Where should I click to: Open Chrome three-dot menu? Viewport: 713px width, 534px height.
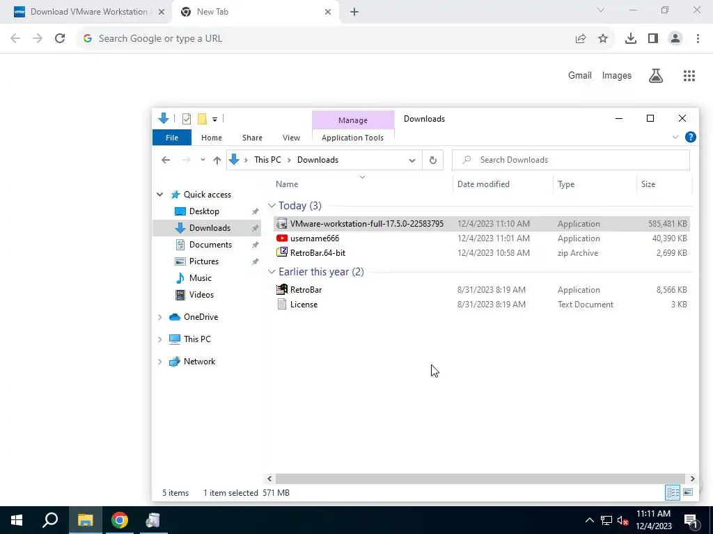pos(698,39)
